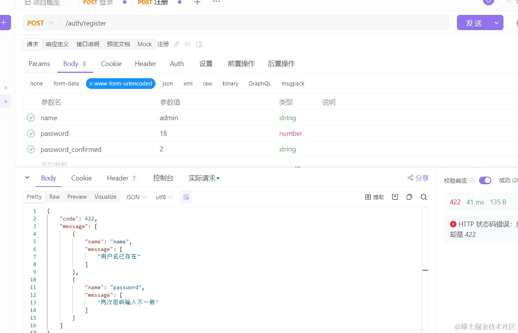Change the type of the password_confirmed parameter

[287, 149]
